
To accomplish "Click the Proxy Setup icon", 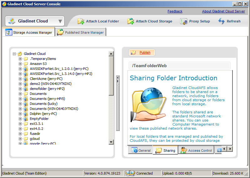I will pos(184,21).
